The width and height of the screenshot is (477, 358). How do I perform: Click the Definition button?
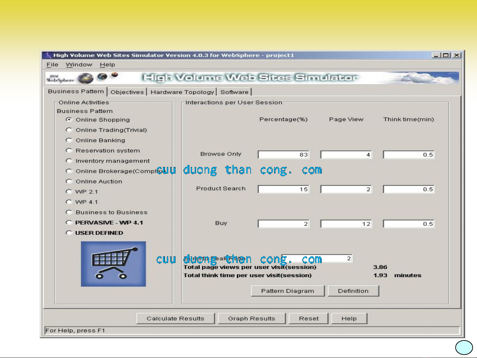click(x=353, y=291)
